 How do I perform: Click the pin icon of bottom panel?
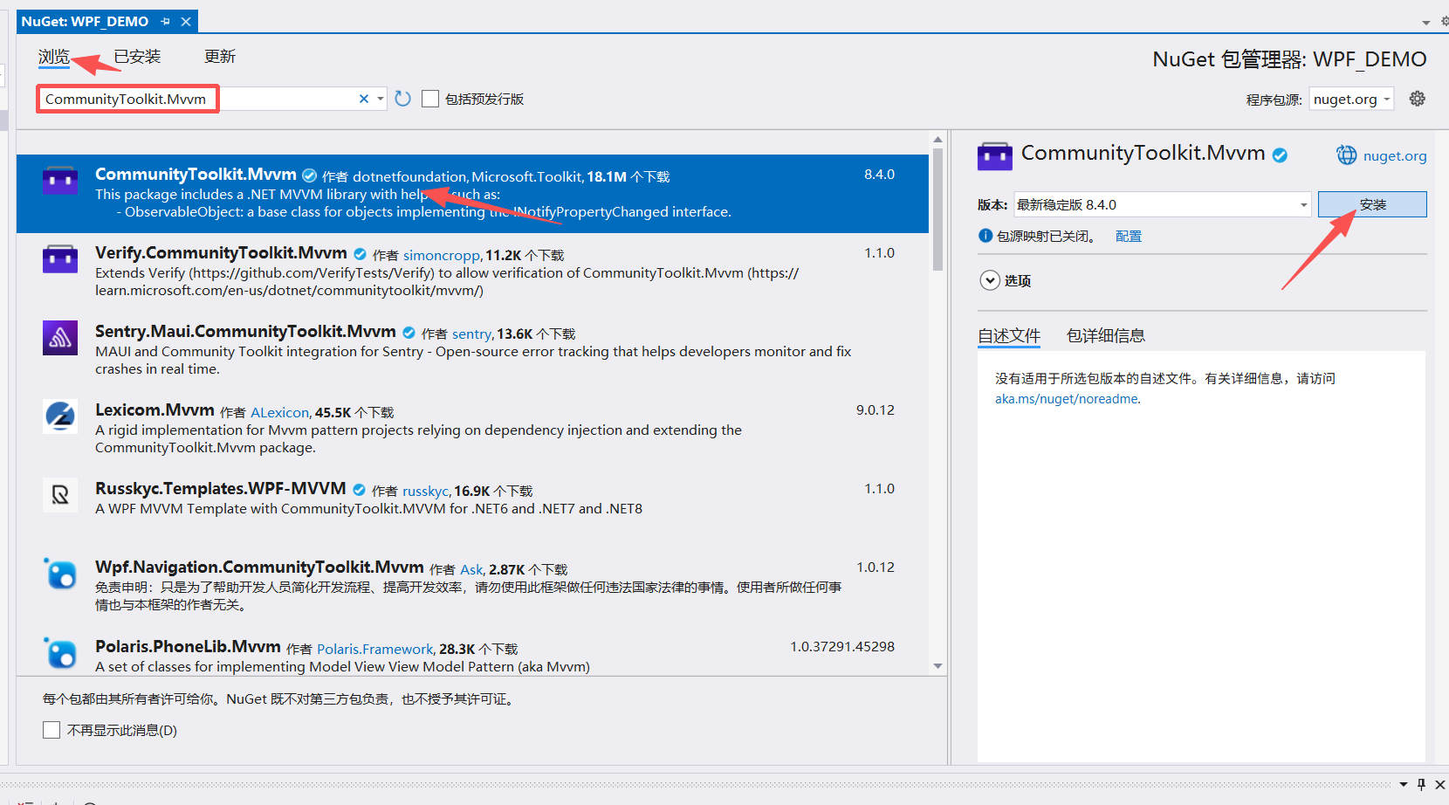(1421, 784)
